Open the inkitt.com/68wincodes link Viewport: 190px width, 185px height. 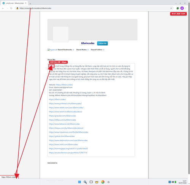pyautogui.click(x=63, y=145)
